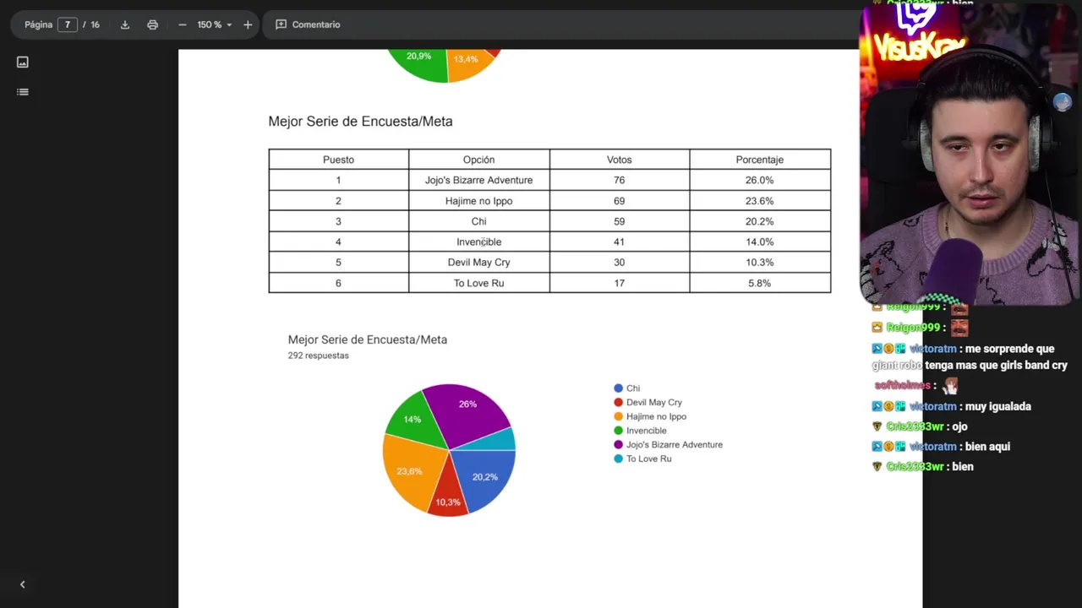Print the PDF document
This screenshot has width=1082, height=608.
pyautogui.click(x=152, y=24)
